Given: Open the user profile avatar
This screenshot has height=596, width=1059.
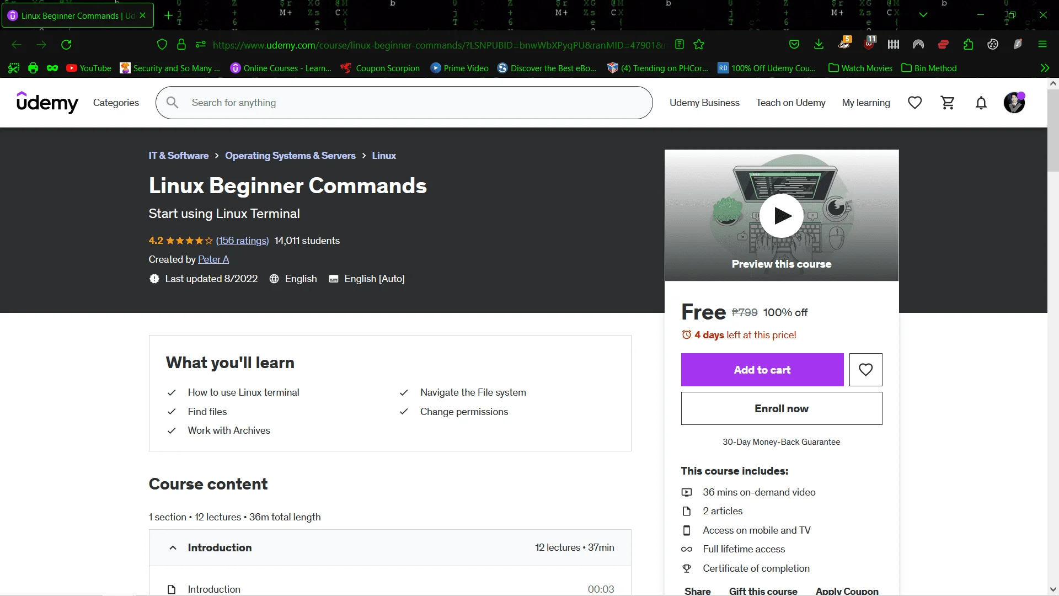Looking at the screenshot, I should click(1014, 103).
